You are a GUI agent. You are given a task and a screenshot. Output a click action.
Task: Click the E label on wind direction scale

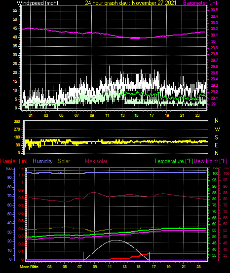pyautogui.click(x=216, y=145)
